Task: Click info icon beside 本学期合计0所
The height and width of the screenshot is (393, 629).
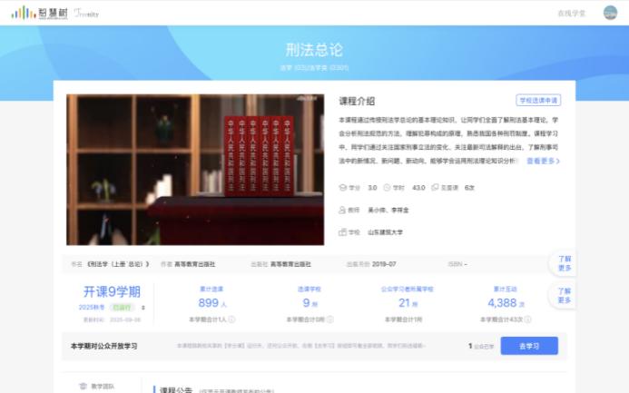Action: click(331, 319)
